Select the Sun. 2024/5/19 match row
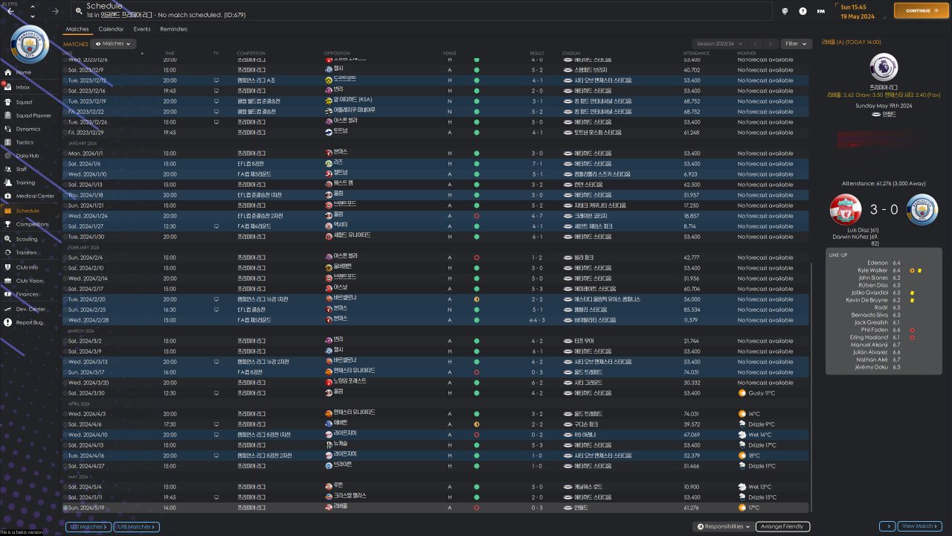The height and width of the screenshot is (536, 952). point(437,508)
